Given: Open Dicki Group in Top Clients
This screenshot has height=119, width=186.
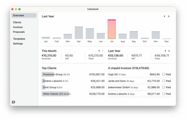Looking at the screenshot, I should click(73, 87).
